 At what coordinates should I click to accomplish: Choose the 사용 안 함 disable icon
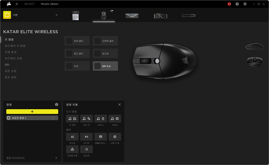[115, 137]
